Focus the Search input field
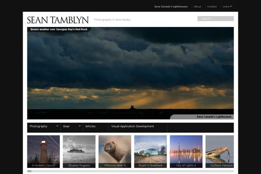Image resolution: width=261 pixels, height=174 pixels. (216, 18)
